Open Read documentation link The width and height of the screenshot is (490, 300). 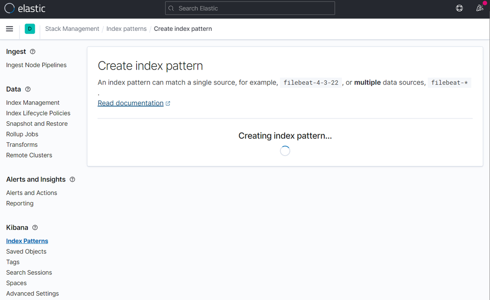coord(130,103)
